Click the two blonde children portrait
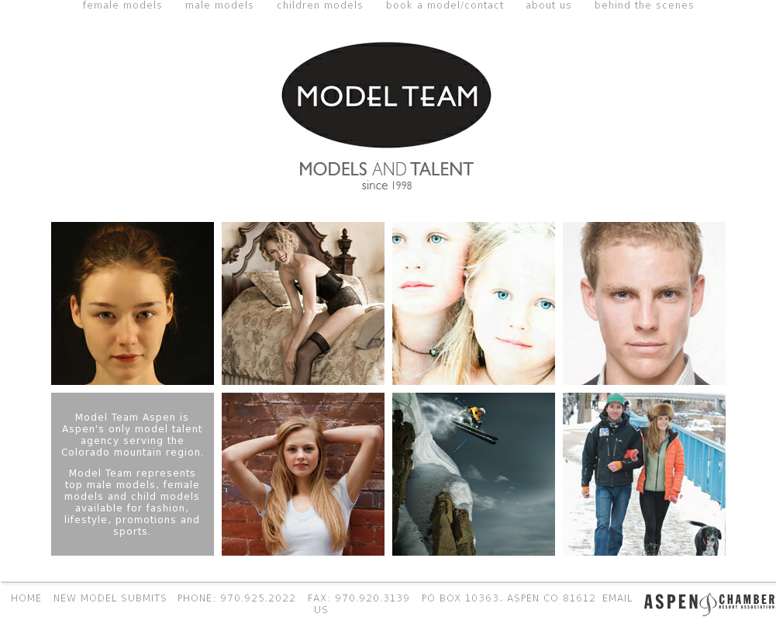This screenshot has width=776, height=617. pos(473,303)
